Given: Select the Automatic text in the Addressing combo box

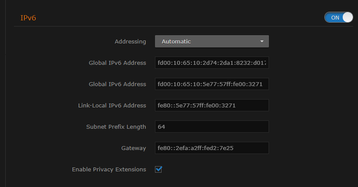Looking at the screenshot, I should tap(176, 41).
